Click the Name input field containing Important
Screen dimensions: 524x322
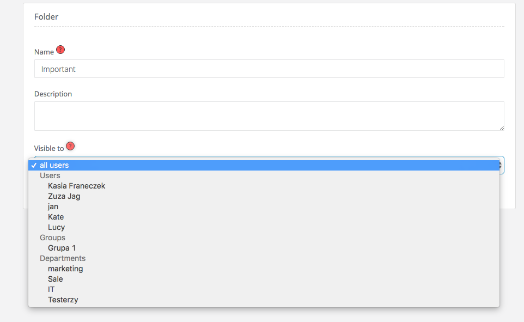[269, 69]
